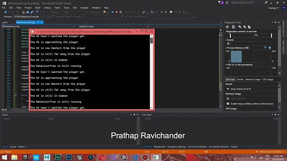Open the Tools menu
Viewport: 287px width, 161px height.
tap(67, 8)
